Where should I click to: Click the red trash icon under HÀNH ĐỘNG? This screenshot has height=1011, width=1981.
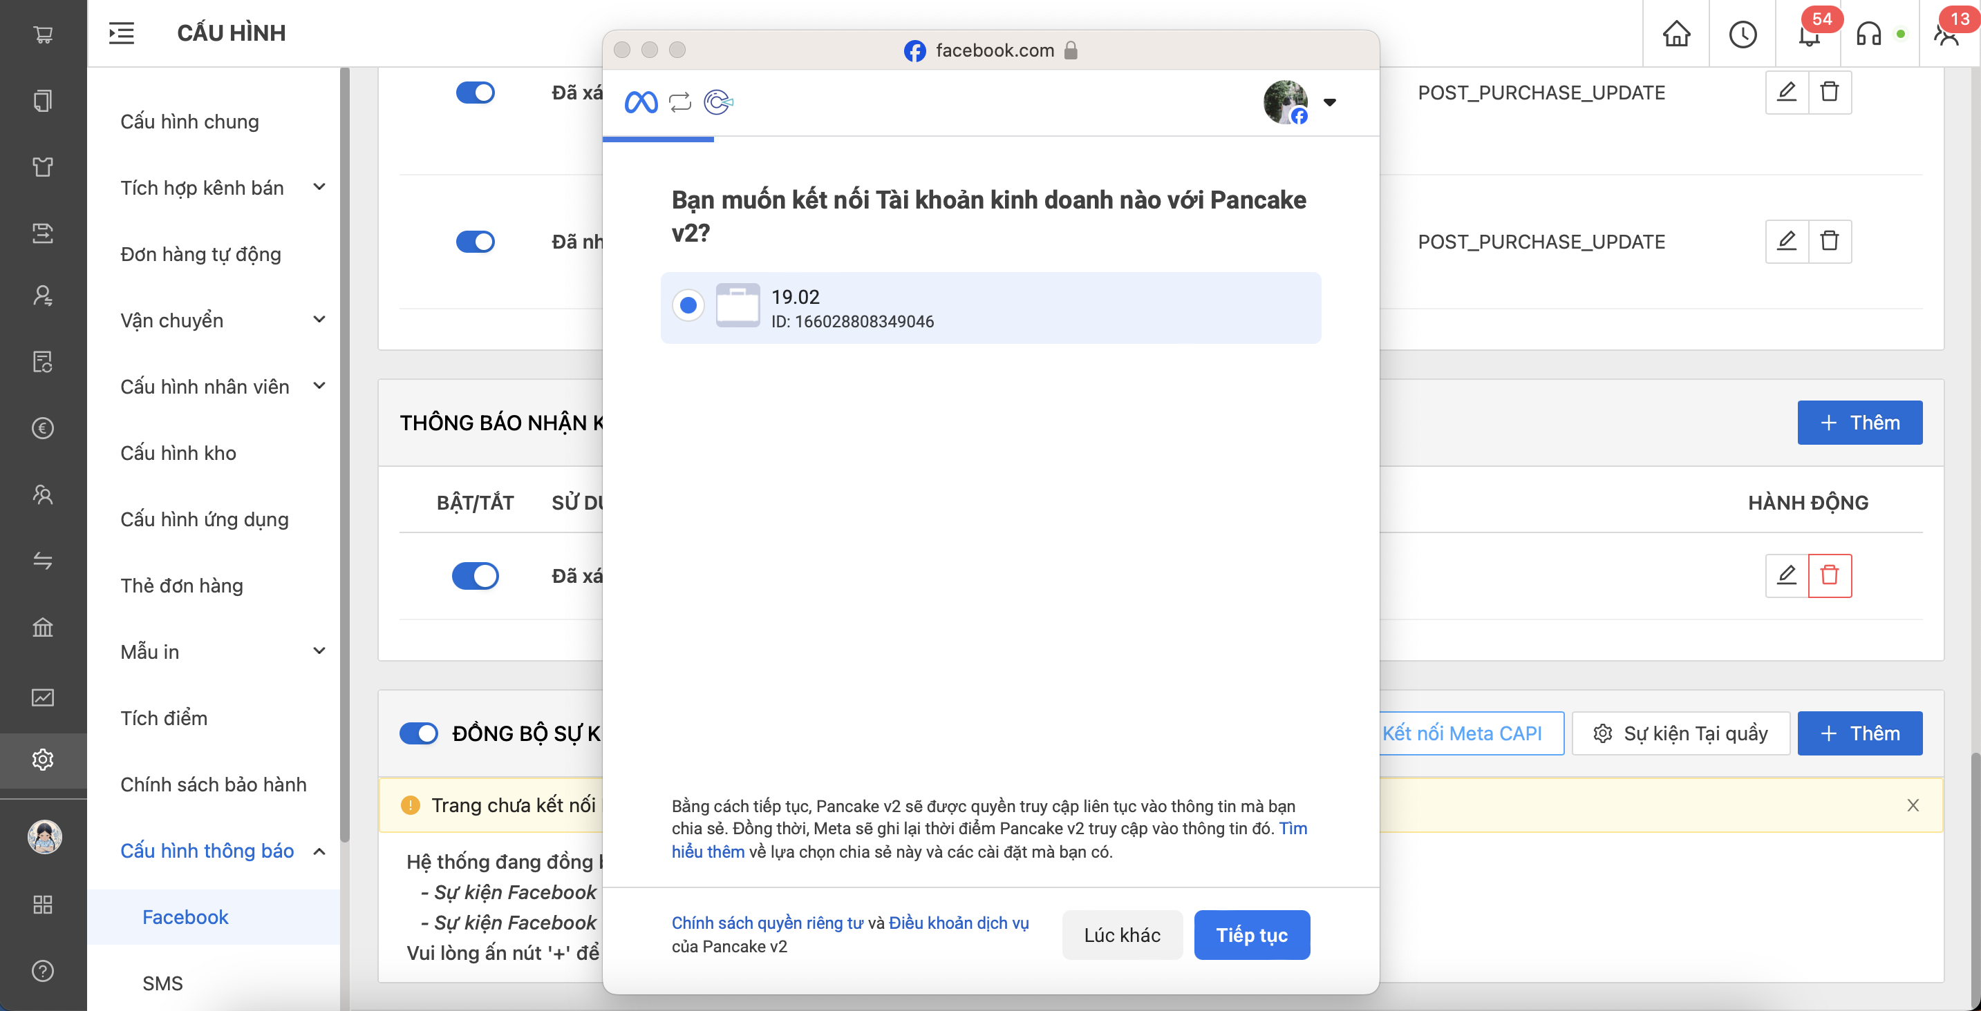click(x=1830, y=575)
